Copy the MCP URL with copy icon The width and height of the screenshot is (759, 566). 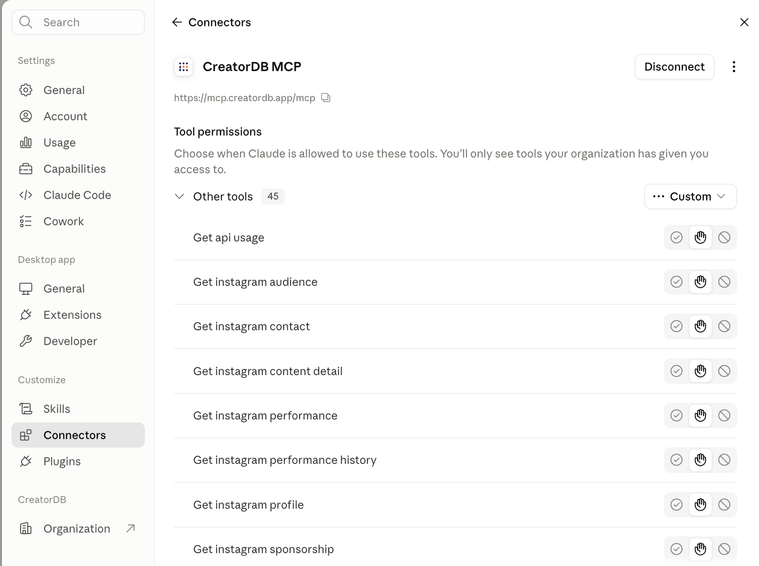[x=326, y=98]
